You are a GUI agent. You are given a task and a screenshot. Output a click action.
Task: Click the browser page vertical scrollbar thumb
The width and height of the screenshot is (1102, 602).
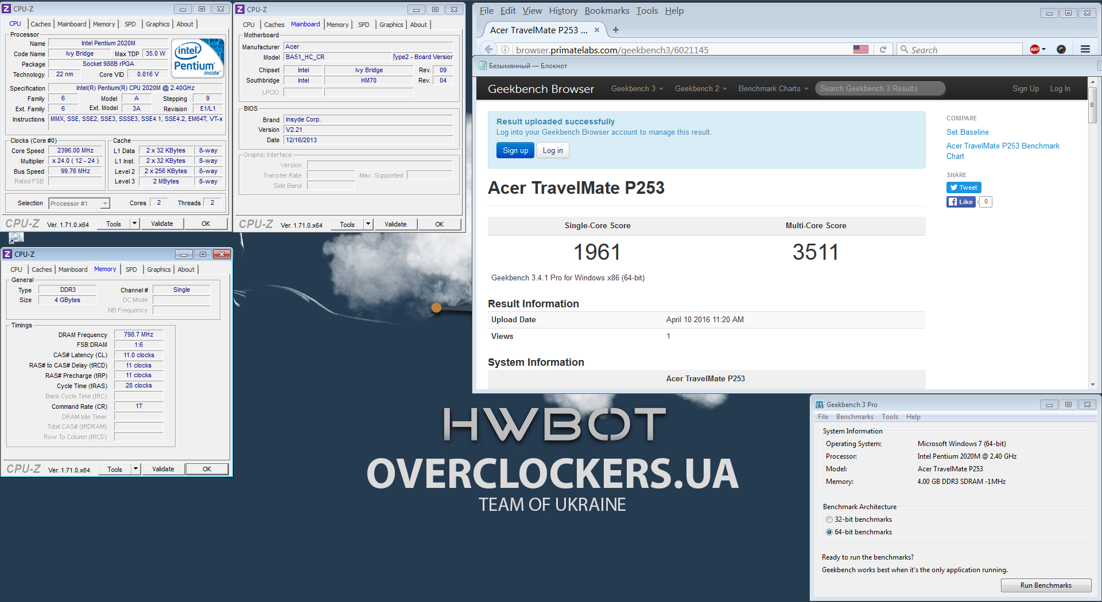point(1093,104)
